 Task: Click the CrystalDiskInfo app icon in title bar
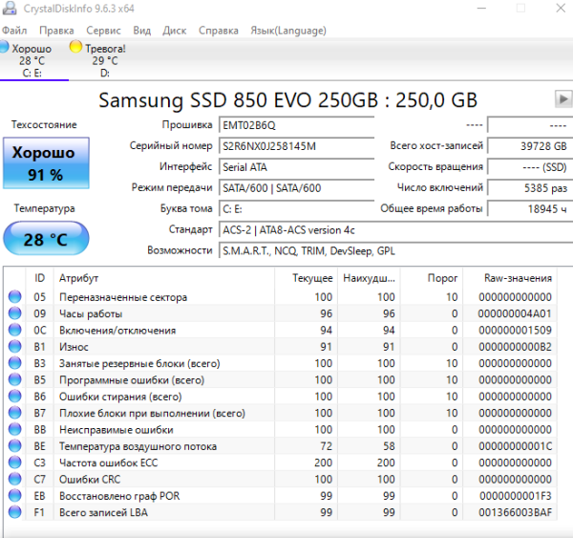click(x=11, y=11)
